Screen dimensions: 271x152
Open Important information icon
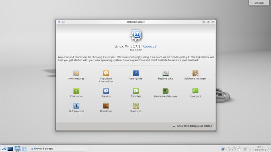pyautogui.click(x=106, y=73)
